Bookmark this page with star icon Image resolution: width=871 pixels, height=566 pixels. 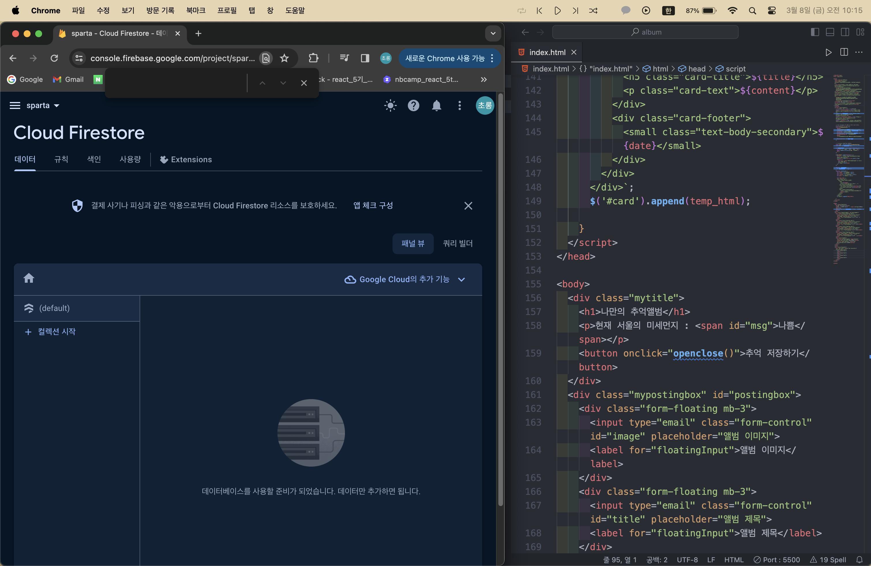coord(284,58)
